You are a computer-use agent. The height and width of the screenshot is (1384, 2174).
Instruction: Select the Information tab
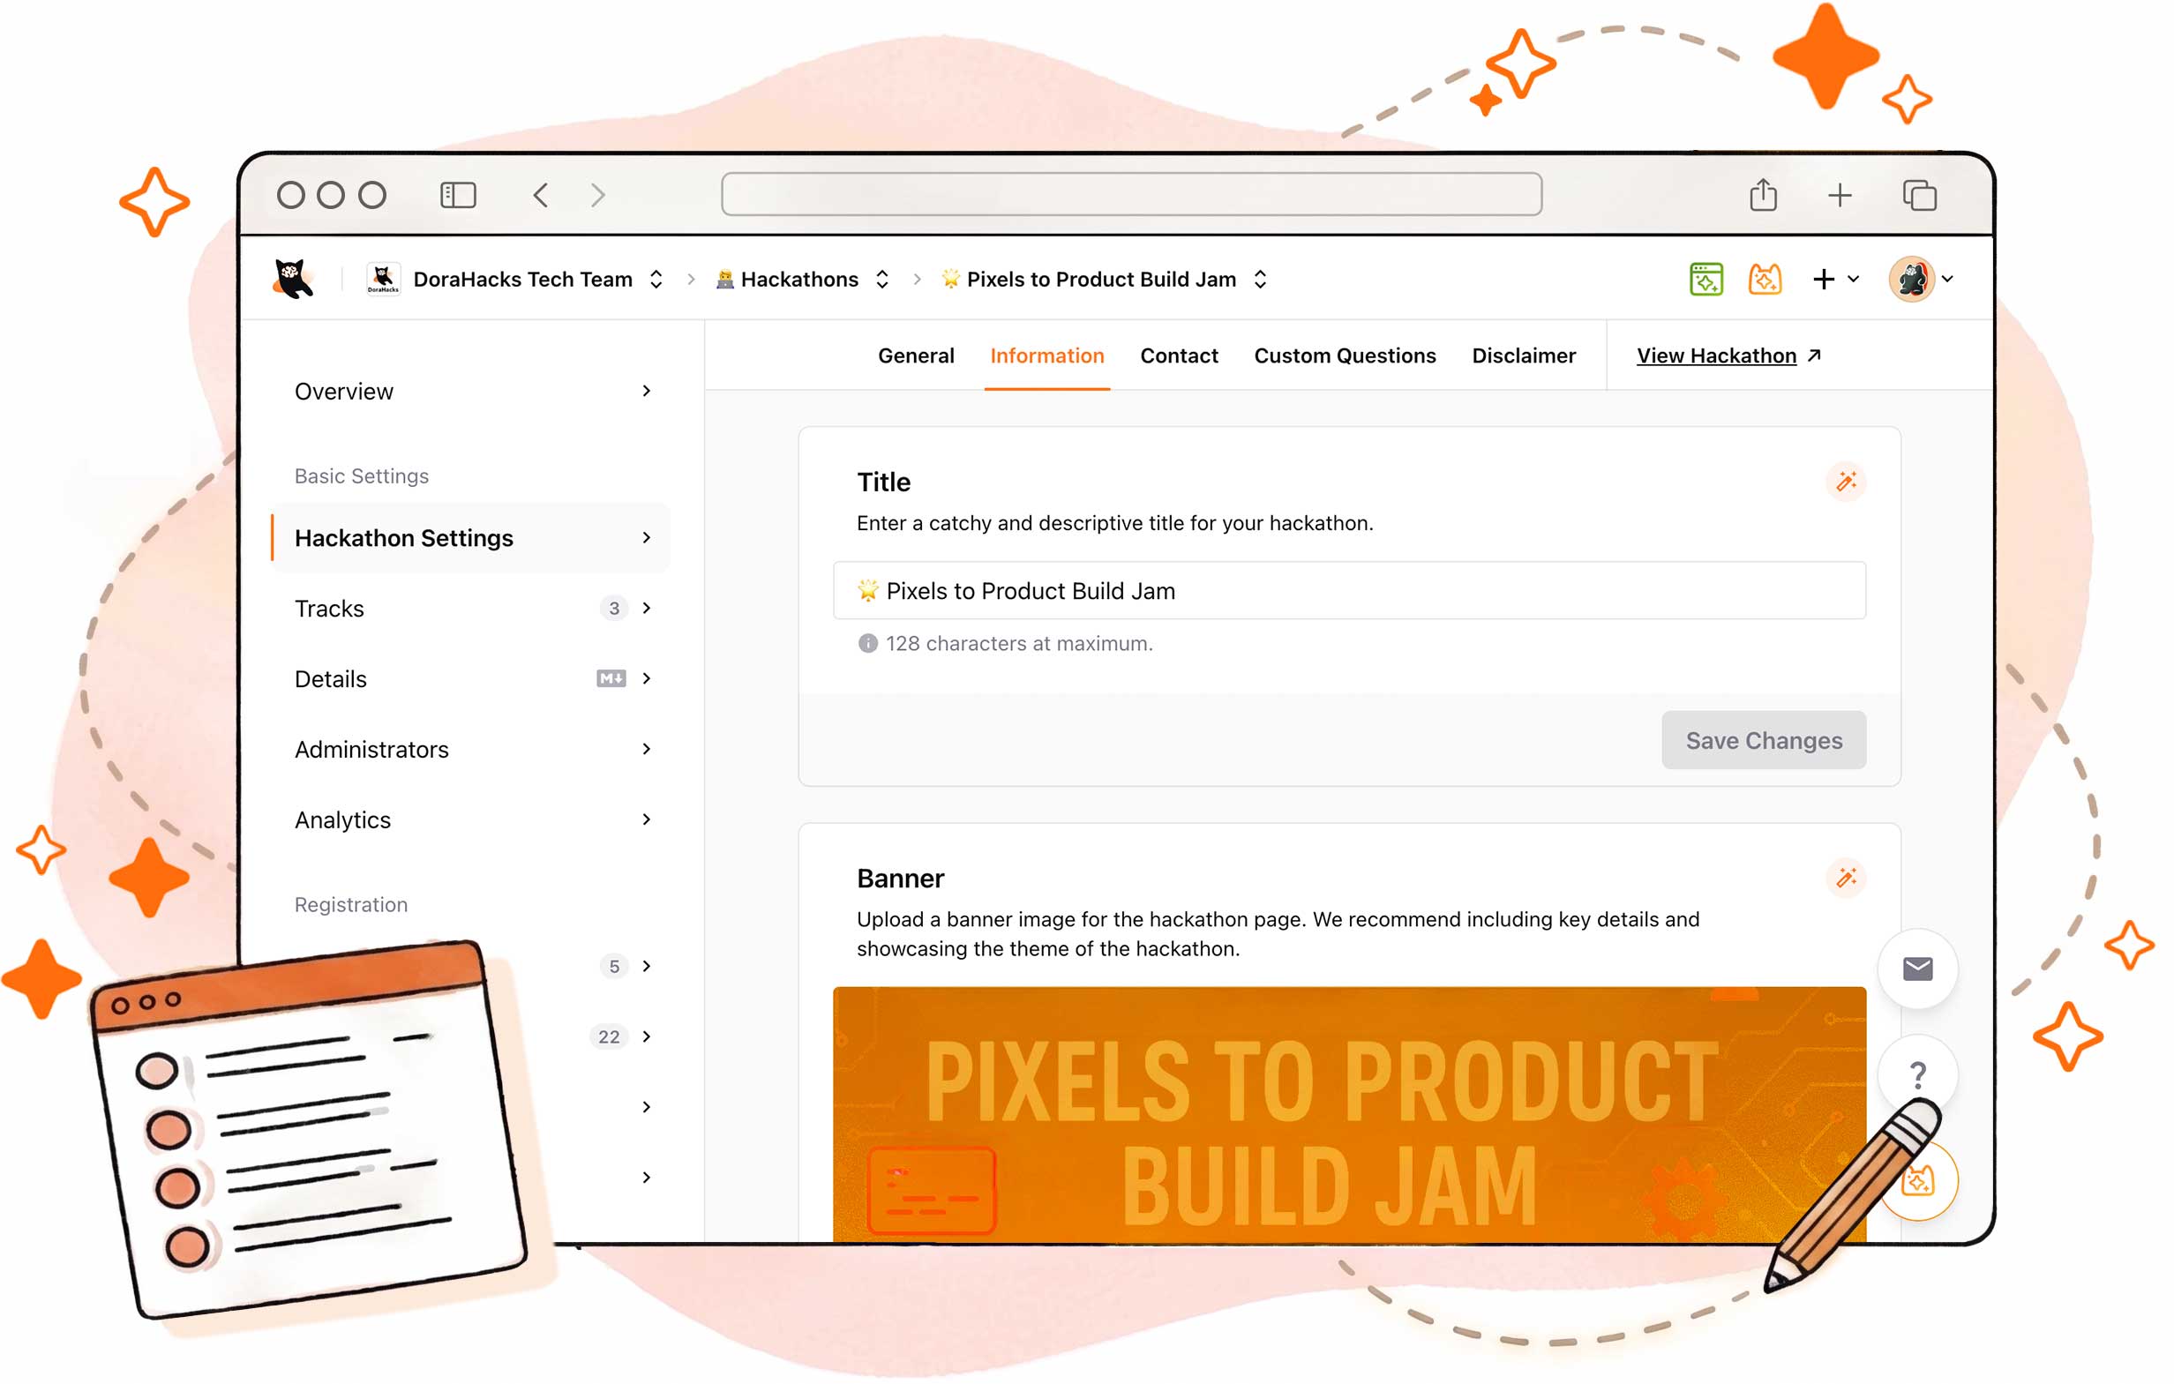click(1047, 355)
